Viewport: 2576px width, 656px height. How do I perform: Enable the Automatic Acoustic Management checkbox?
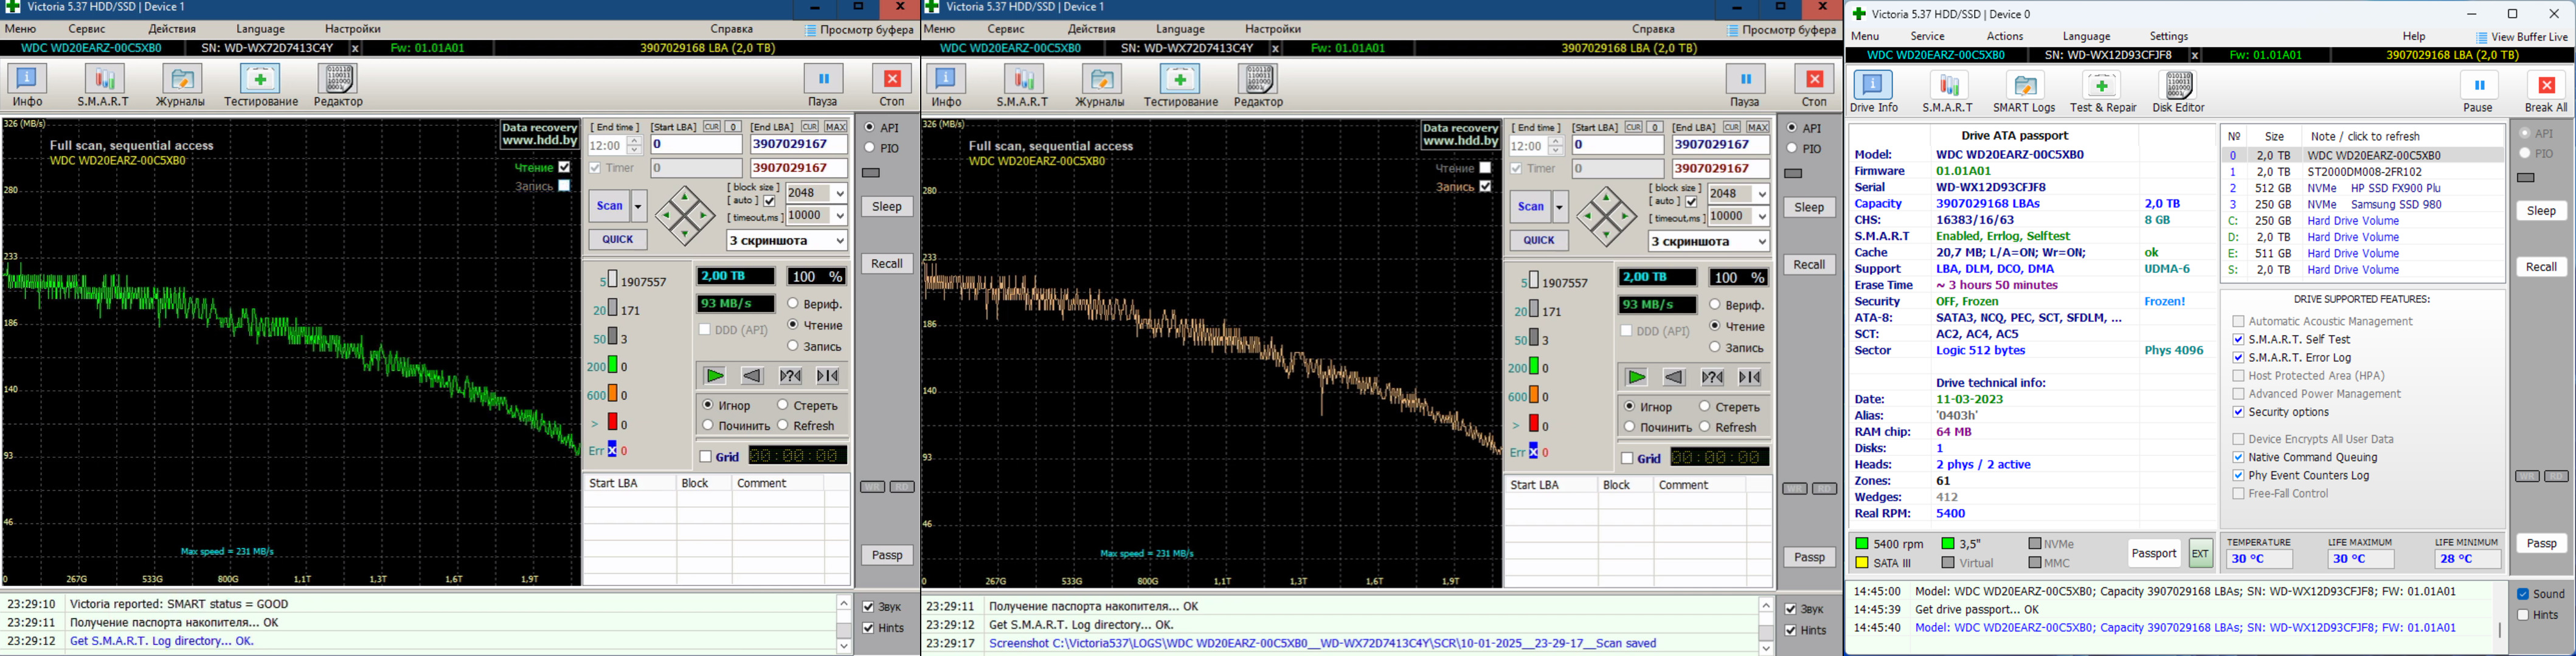click(2238, 321)
